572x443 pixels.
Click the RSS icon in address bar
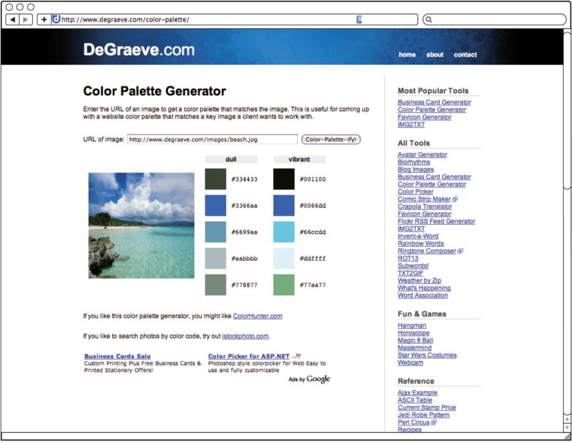coord(359,20)
